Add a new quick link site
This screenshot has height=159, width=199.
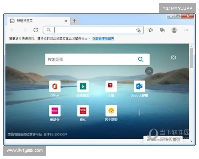click(x=140, y=113)
